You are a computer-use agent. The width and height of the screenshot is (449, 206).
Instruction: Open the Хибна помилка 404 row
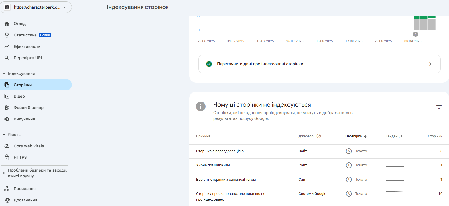tap(319, 166)
